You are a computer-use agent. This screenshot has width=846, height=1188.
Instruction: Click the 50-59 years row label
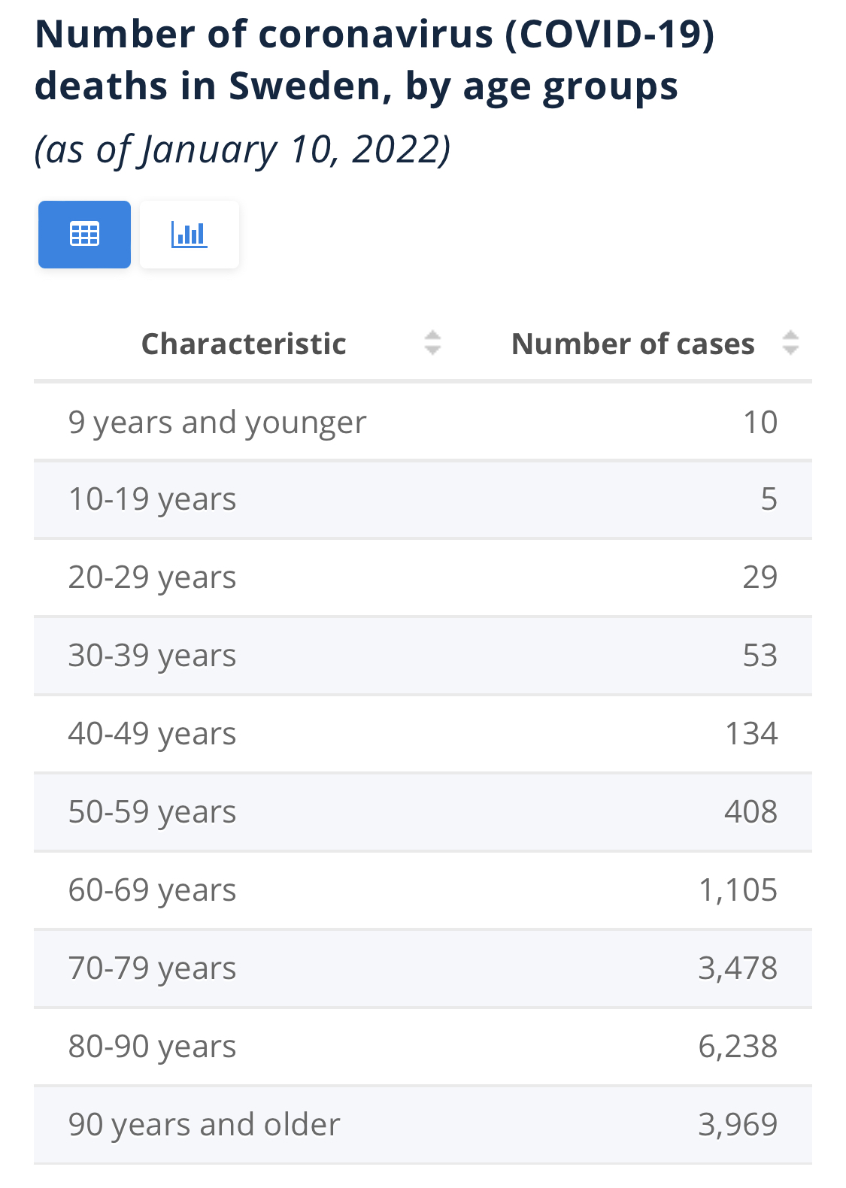click(152, 812)
